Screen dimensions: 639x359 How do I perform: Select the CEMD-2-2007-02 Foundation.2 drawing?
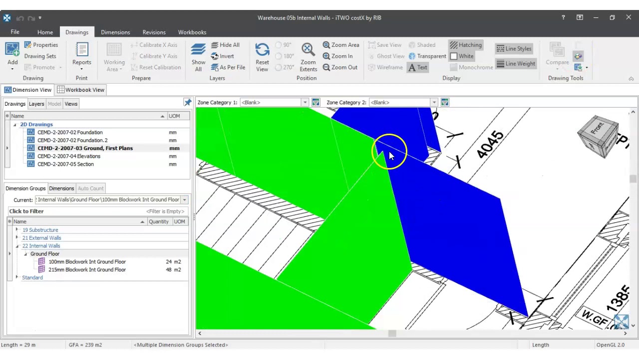coord(72,141)
